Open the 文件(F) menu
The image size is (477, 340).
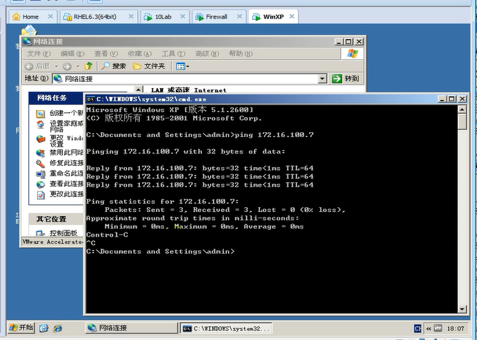[39, 54]
